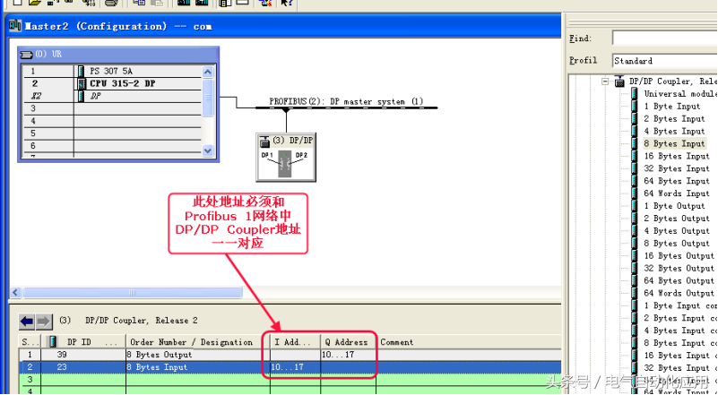Click the Q Address column header
Viewport: 718px width, 395px height.
(345, 342)
